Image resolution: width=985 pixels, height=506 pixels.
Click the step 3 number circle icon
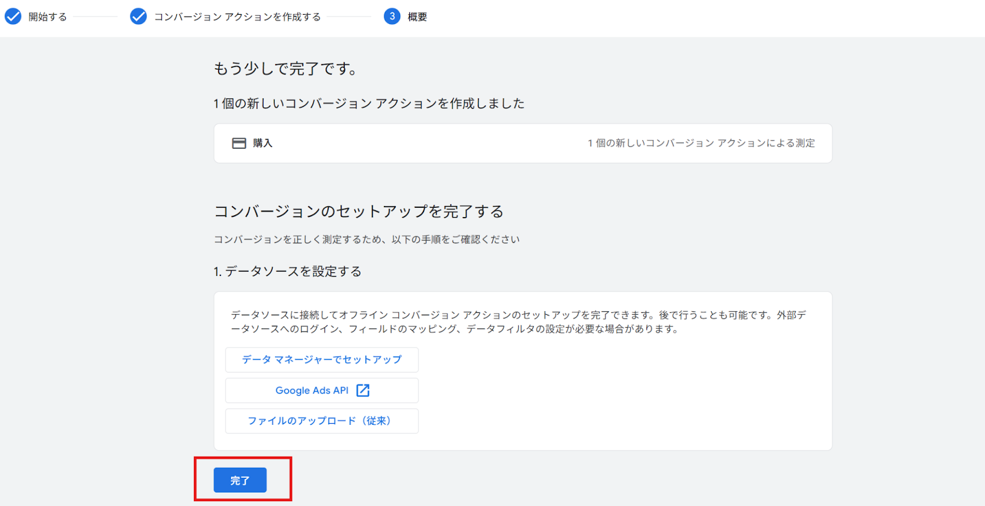click(392, 17)
